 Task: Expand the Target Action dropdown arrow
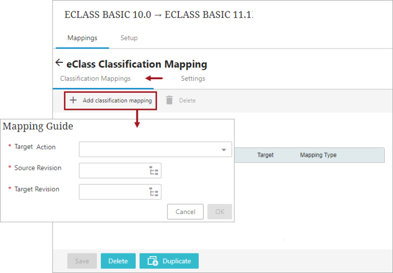click(223, 150)
